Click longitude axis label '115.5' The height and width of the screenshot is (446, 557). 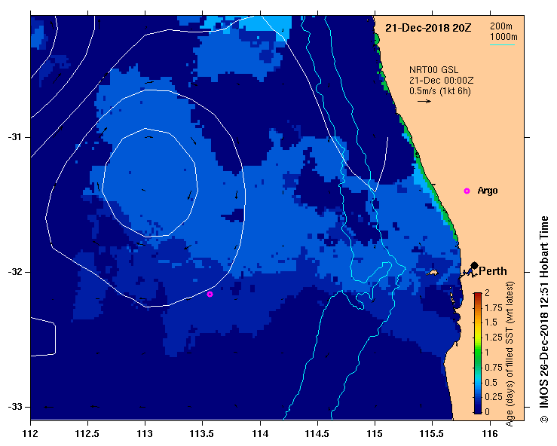(x=433, y=434)
